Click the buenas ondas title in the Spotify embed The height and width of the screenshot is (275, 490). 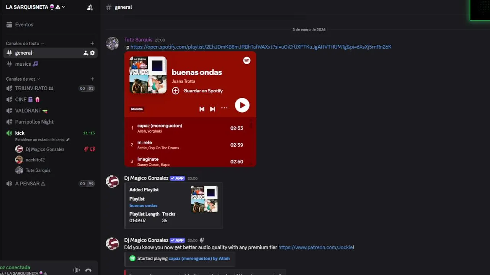pyautogui.click(x=197, y=72)
